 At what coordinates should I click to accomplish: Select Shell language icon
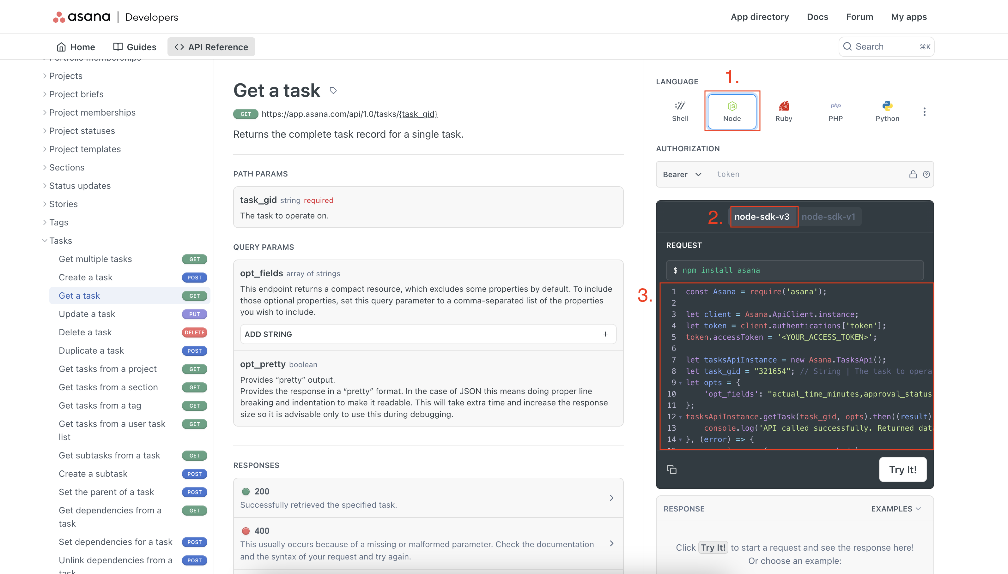click(680, 111)
